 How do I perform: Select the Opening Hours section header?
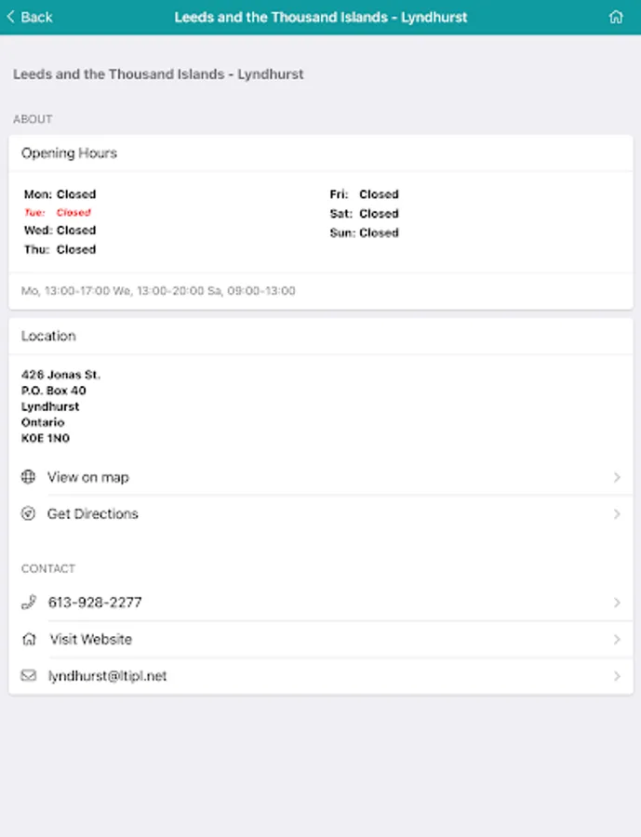click(x=70, y=153)
